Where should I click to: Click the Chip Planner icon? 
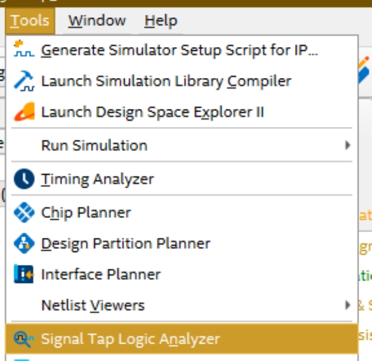click(x=24, y=212)
